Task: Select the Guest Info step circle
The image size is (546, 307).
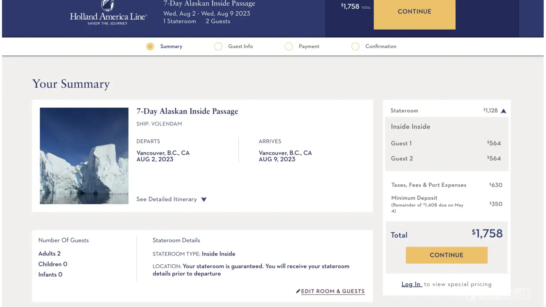Action: (x=218, y=46)
